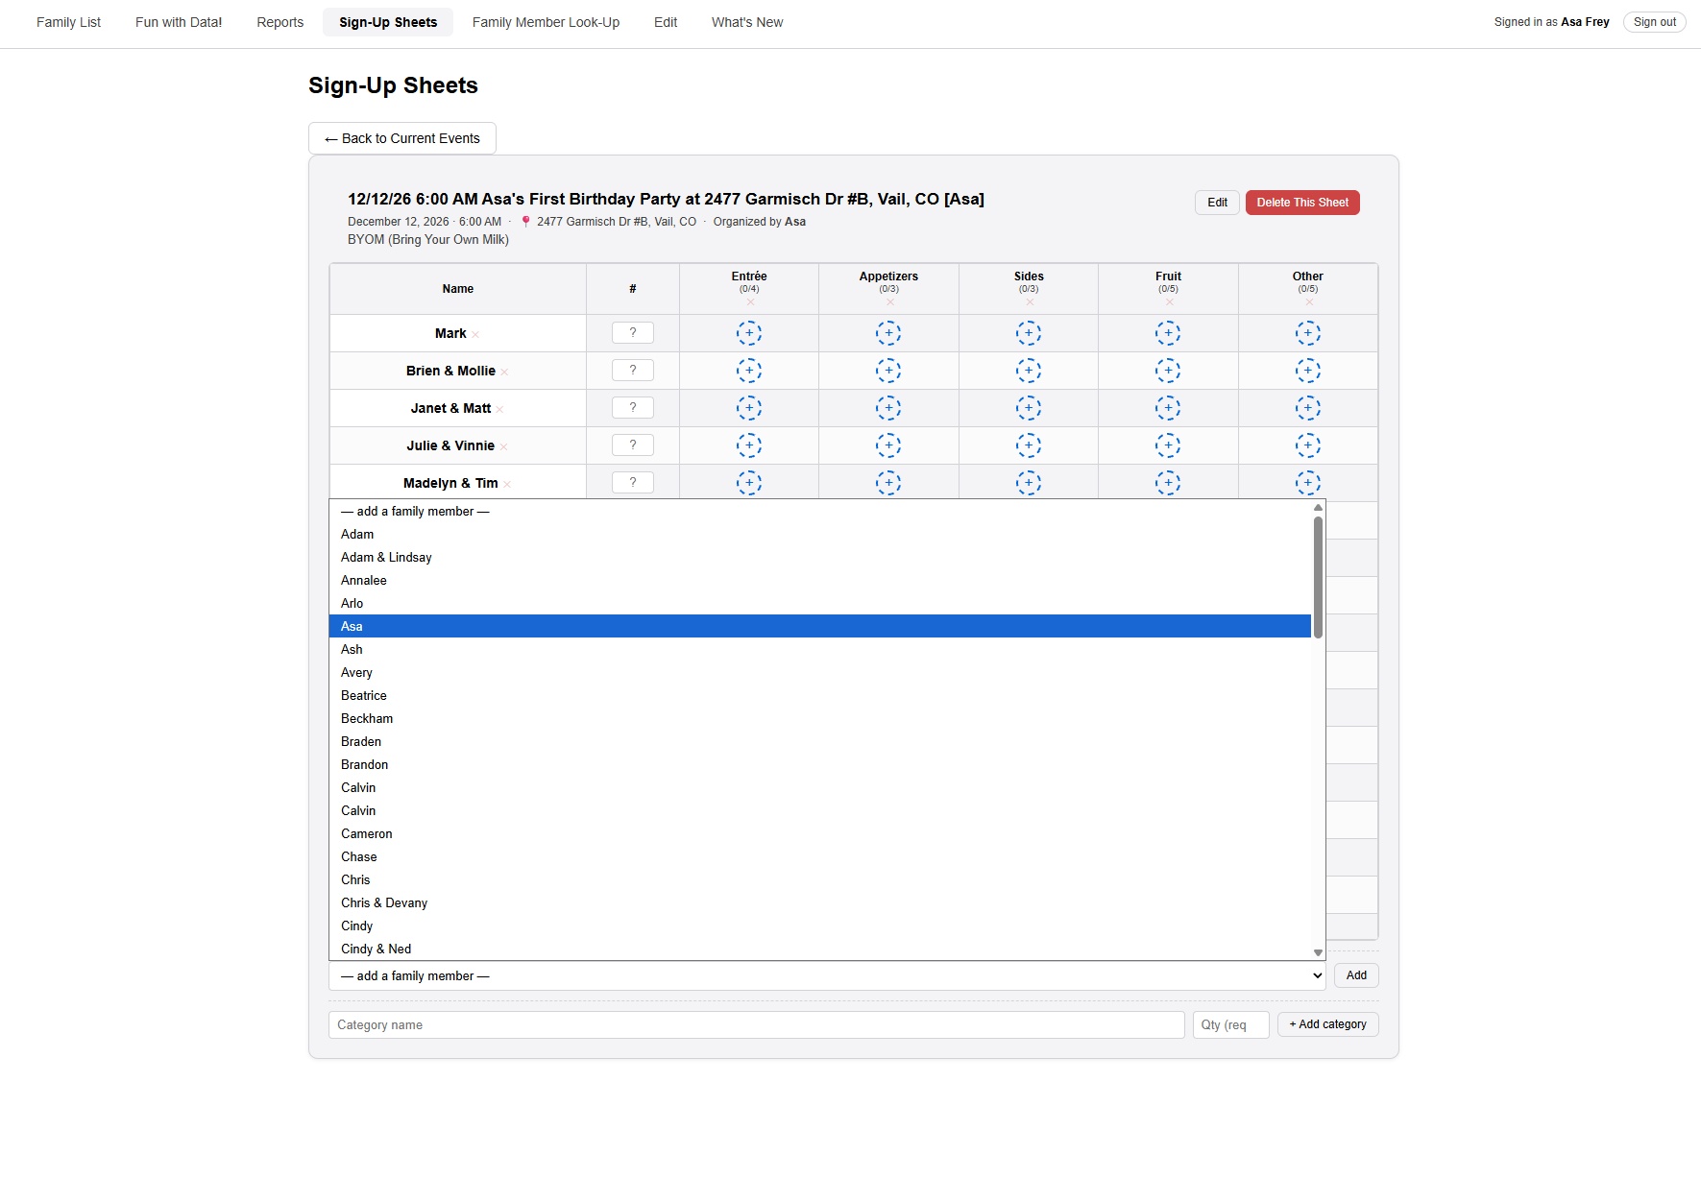1701x1178 pixels.
Task: Add Sides signup for Mark
Action: (1029, 333)
